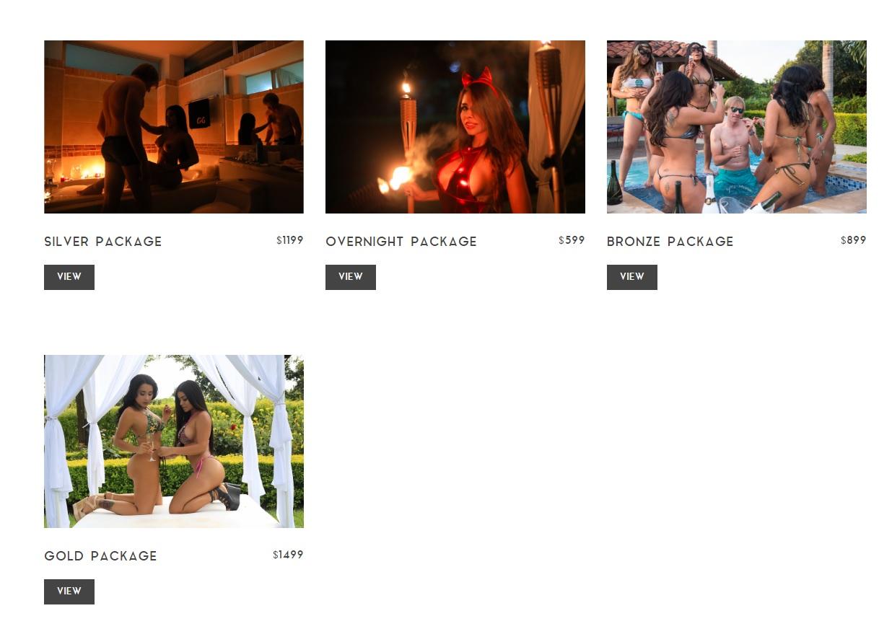This screenshot has width=892, height=629.
Task: Open the Overnight Package View button
Action: (351, 277)
